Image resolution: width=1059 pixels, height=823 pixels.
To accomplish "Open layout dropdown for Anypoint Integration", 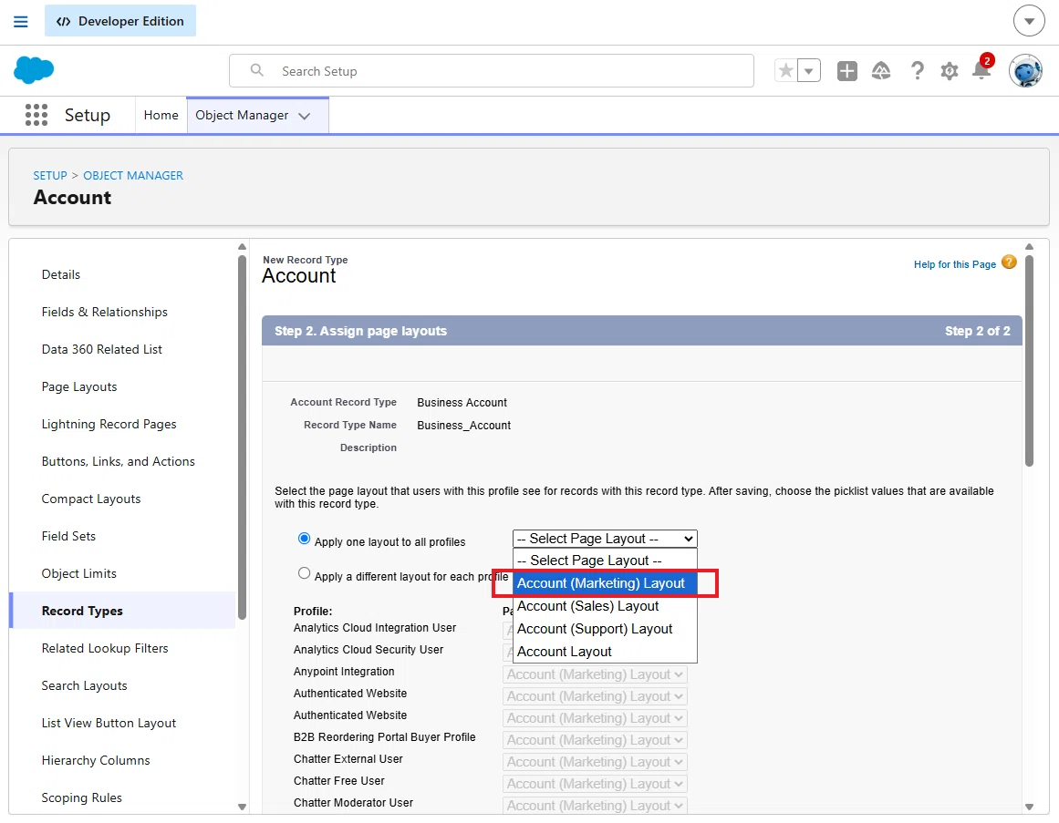I will (595, 674).
